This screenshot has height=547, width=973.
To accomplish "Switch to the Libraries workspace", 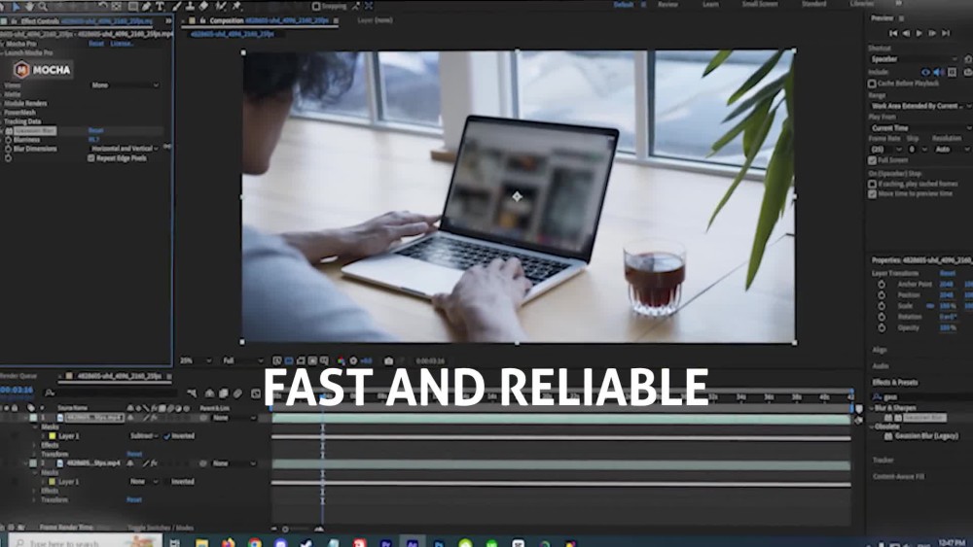I will (862, 4).
